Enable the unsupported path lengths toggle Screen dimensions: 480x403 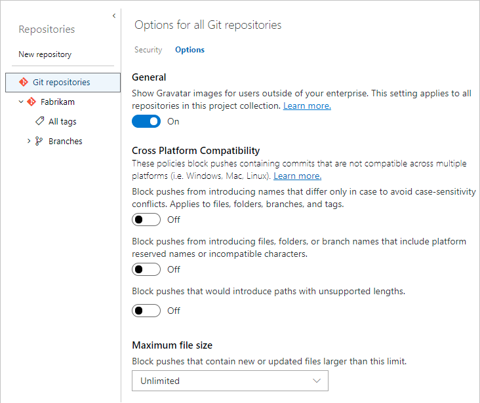coord(146,311)
